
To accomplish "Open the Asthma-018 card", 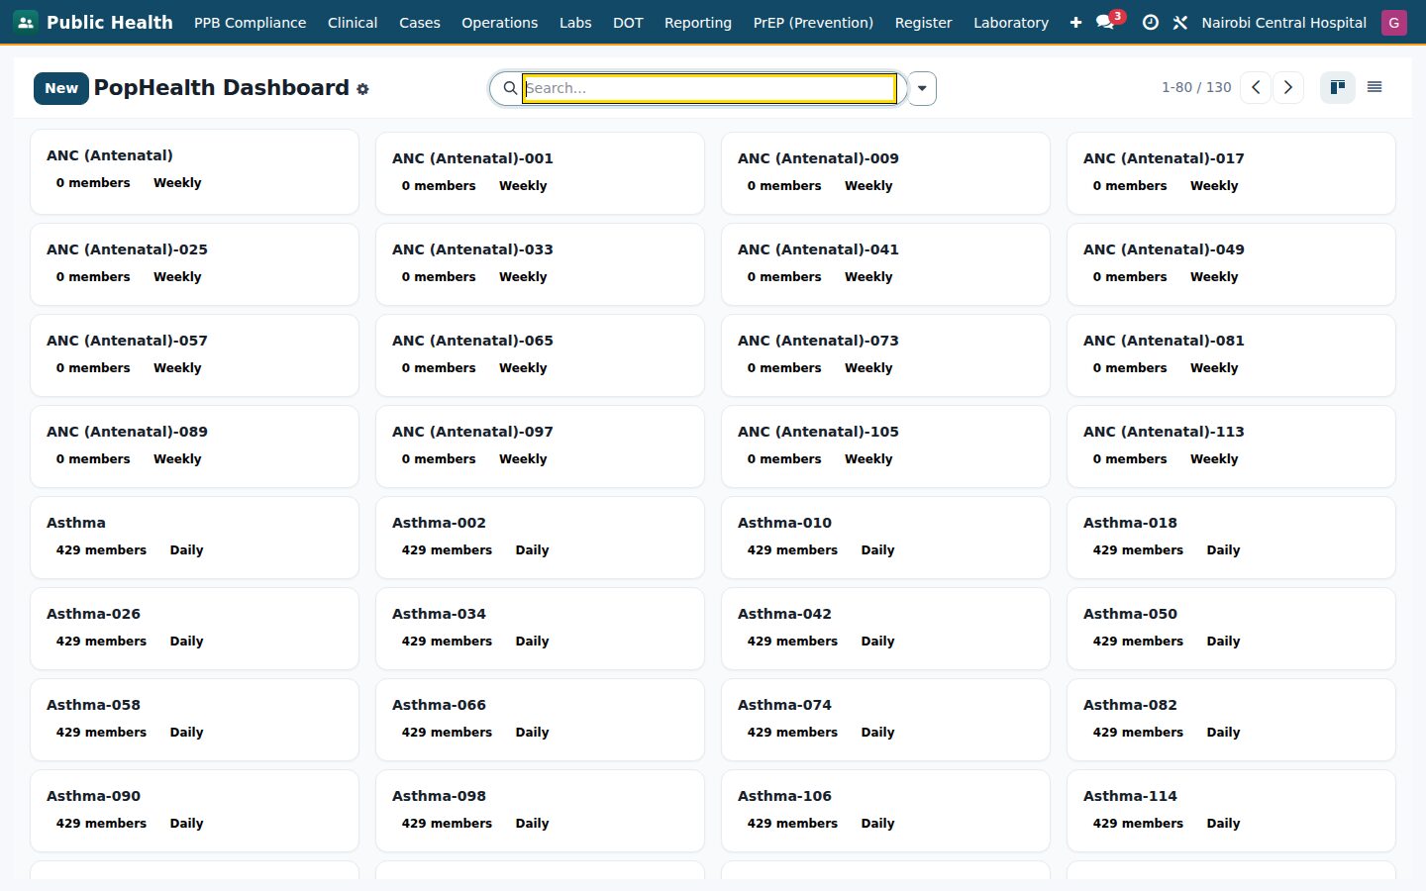I will click(x=1231, y=538).
